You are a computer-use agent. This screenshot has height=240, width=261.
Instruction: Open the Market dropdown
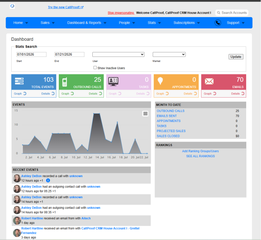[169, 54]
